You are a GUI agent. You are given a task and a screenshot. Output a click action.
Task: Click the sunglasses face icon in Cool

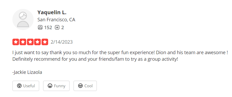pyautogui.click(x=80, y=86)
